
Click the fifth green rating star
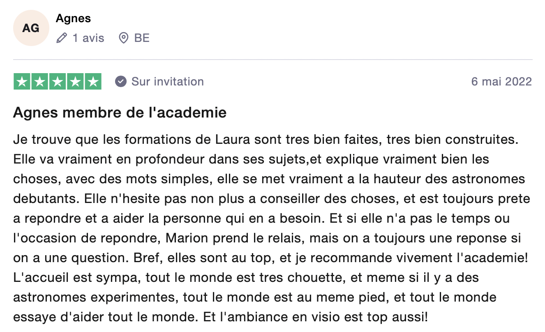[93, 82]
